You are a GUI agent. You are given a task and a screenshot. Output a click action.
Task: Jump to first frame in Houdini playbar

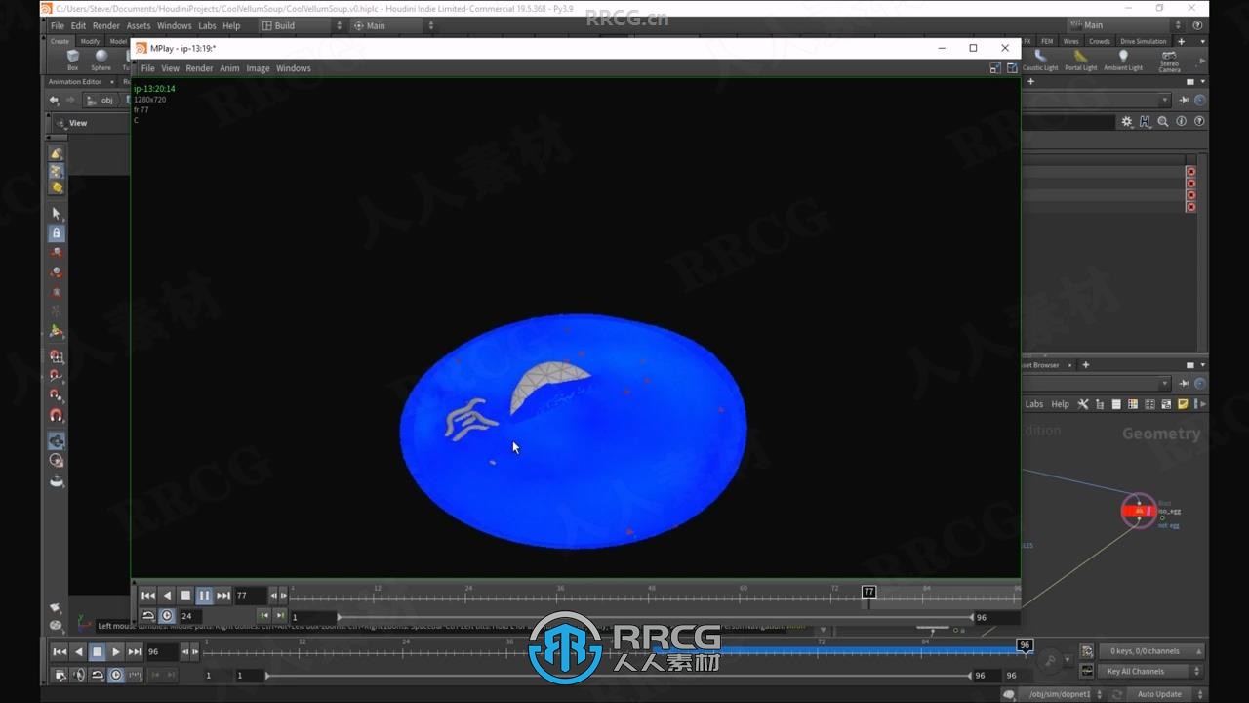click(x=60, y=651)
